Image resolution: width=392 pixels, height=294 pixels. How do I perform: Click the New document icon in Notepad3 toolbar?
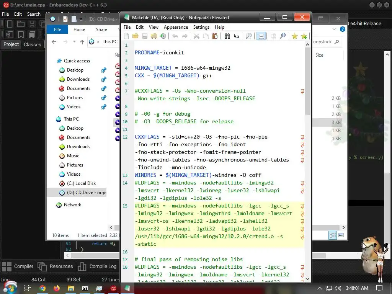coord(126,36)
